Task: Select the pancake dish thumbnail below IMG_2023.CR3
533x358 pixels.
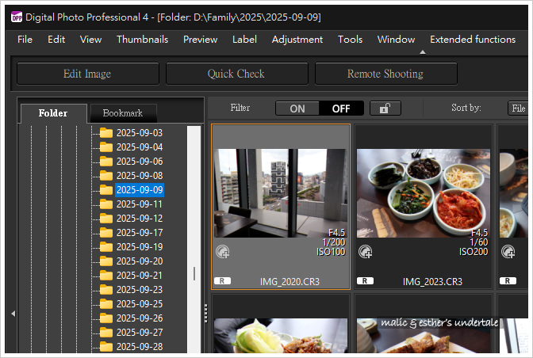Action: point(424,336)
